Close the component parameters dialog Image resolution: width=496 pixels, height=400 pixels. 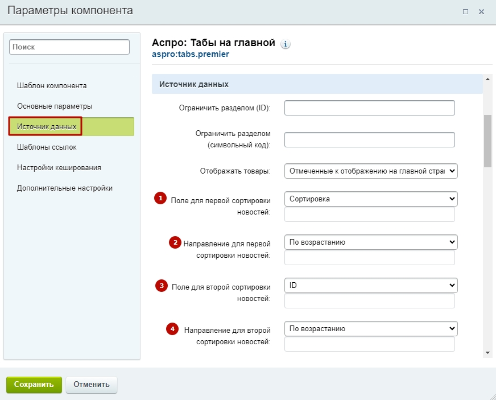[481, 12]
